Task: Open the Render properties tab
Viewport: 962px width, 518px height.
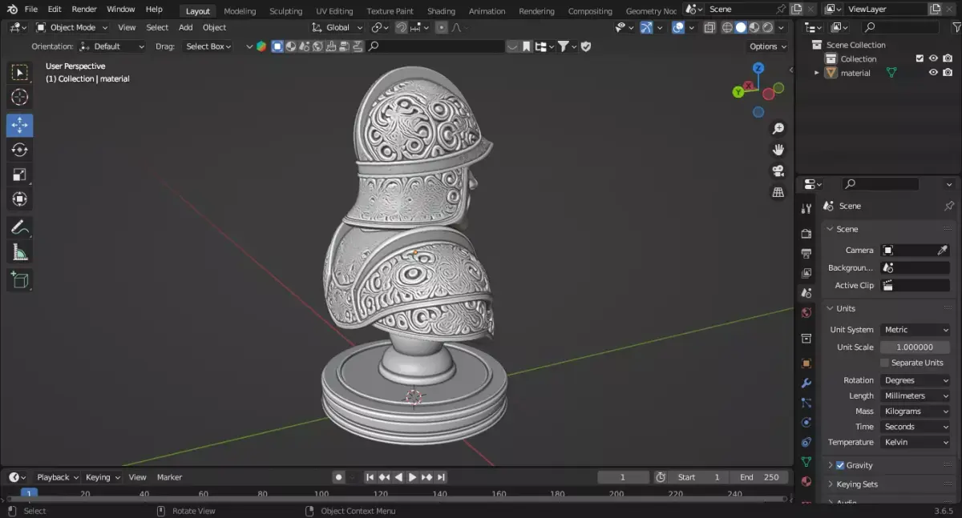Action: [x=806, y=234]
